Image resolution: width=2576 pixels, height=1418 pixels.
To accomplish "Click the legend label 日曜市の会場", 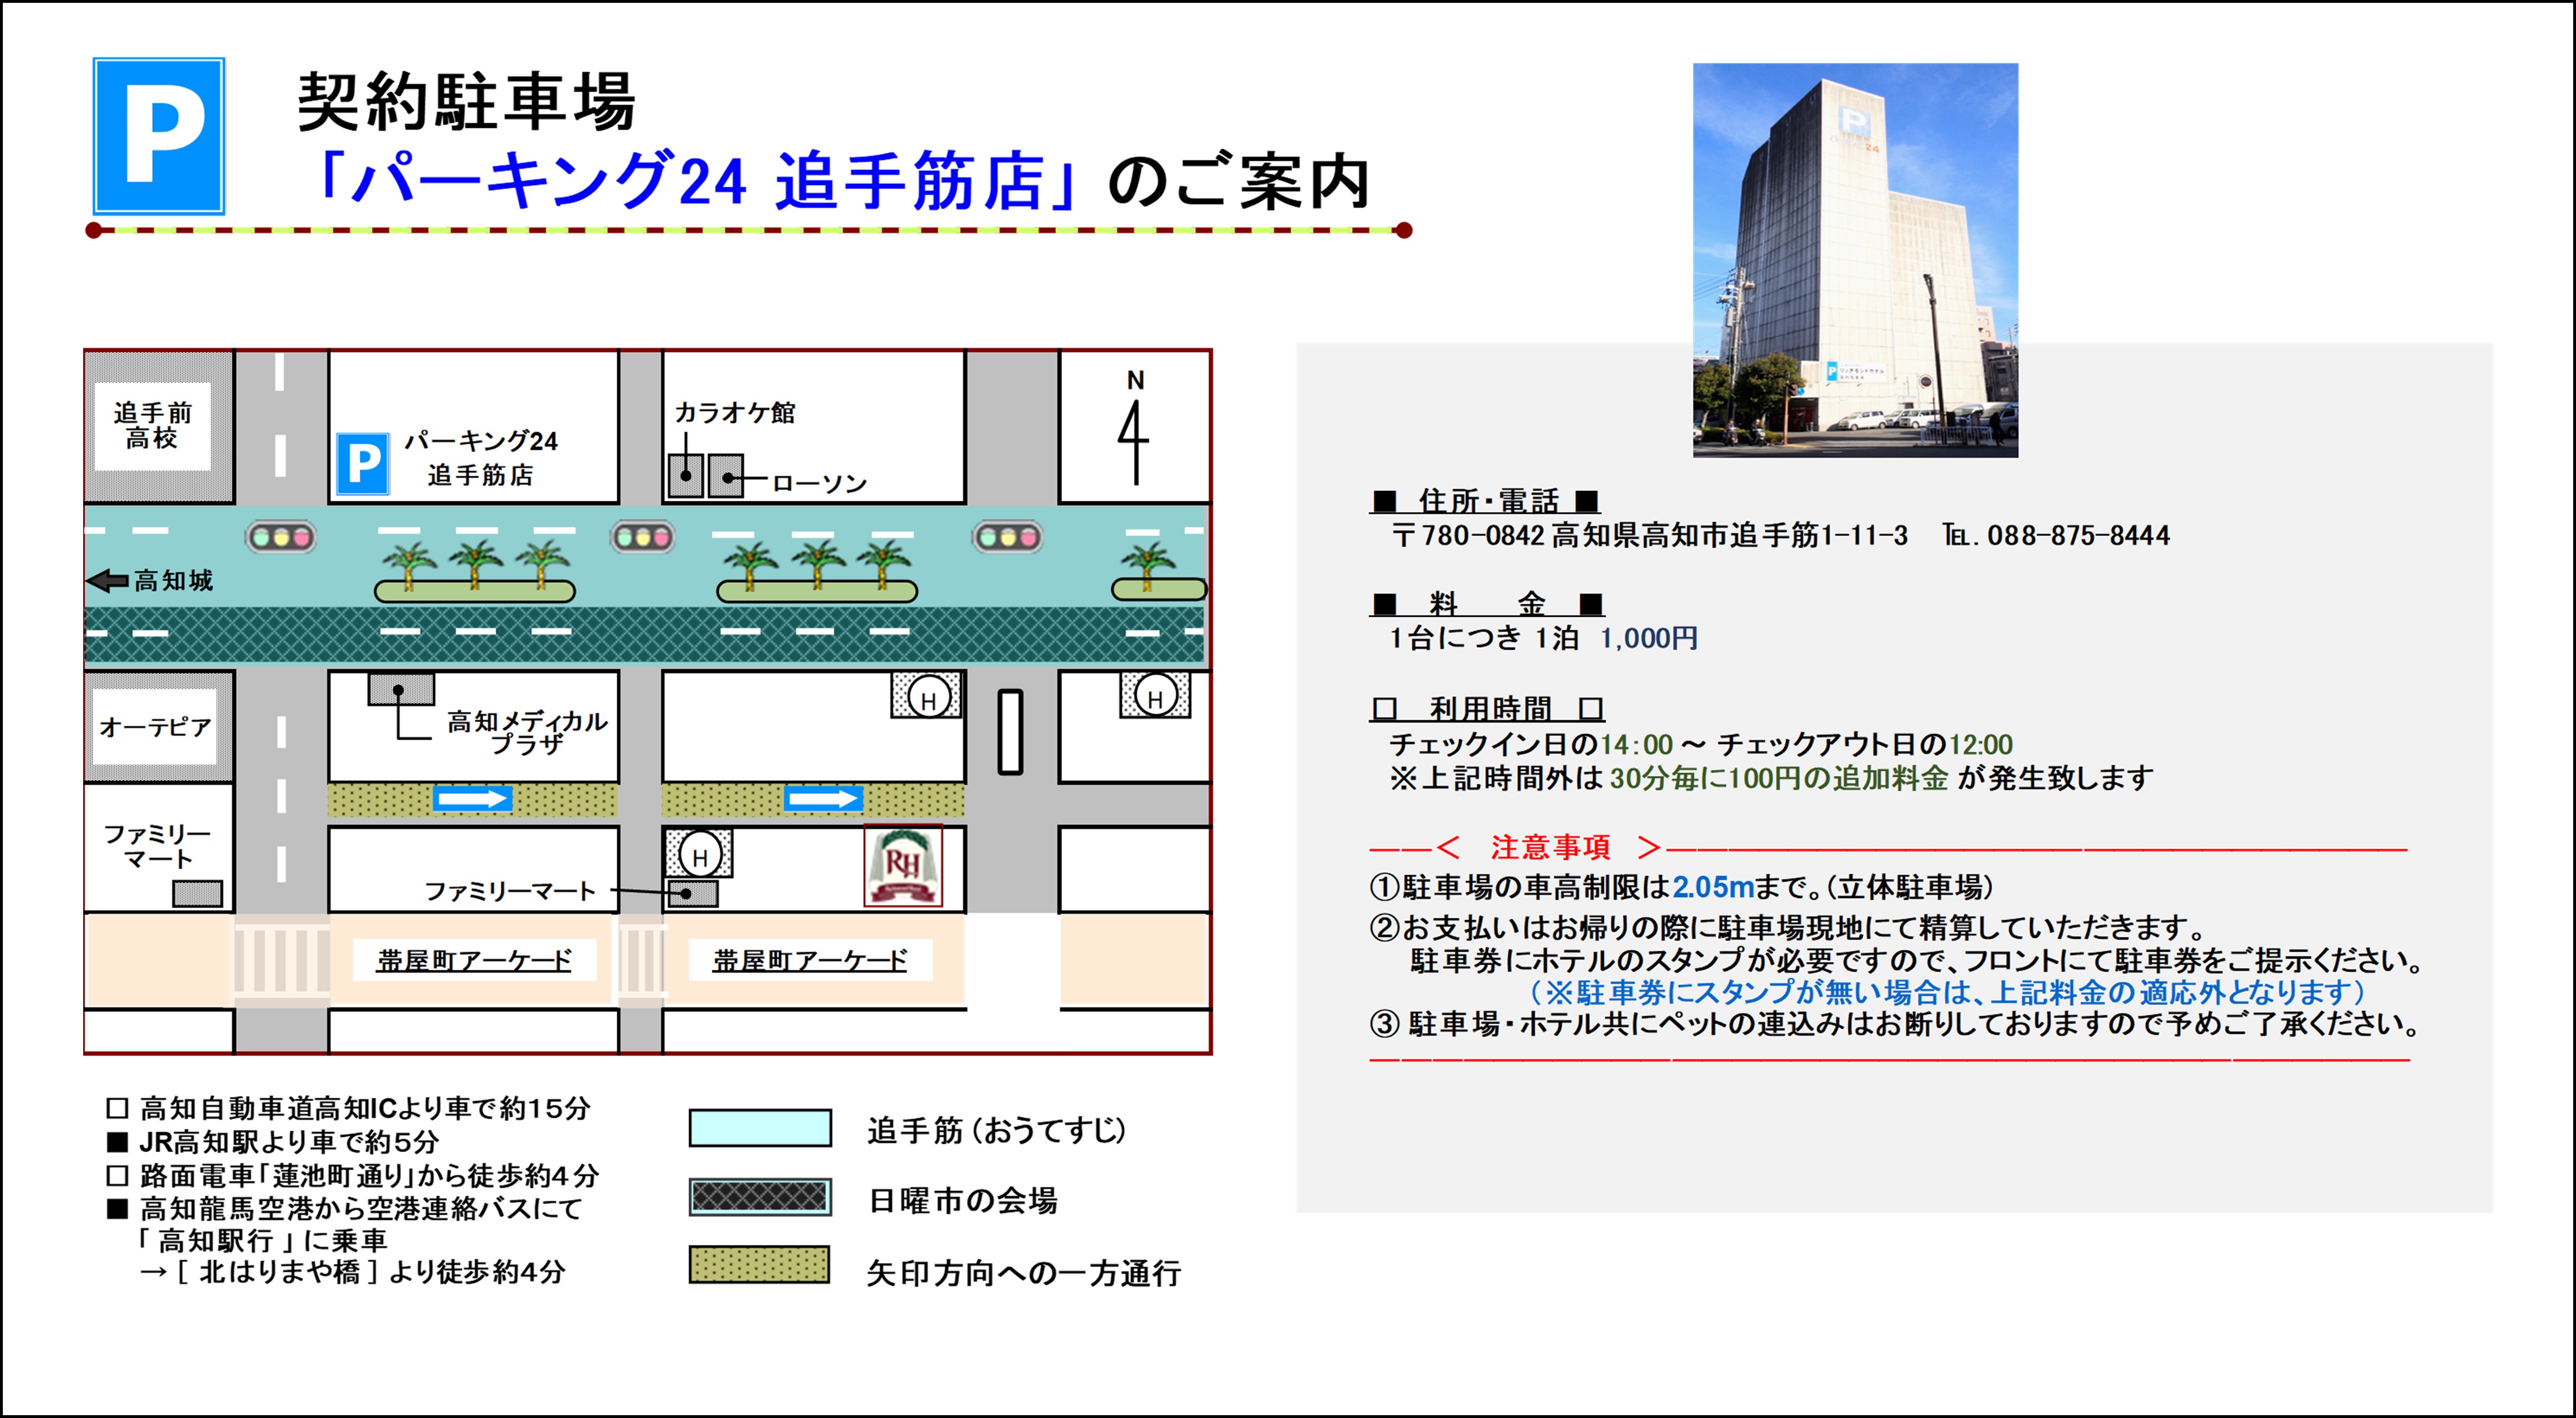I will (963, 1200).
